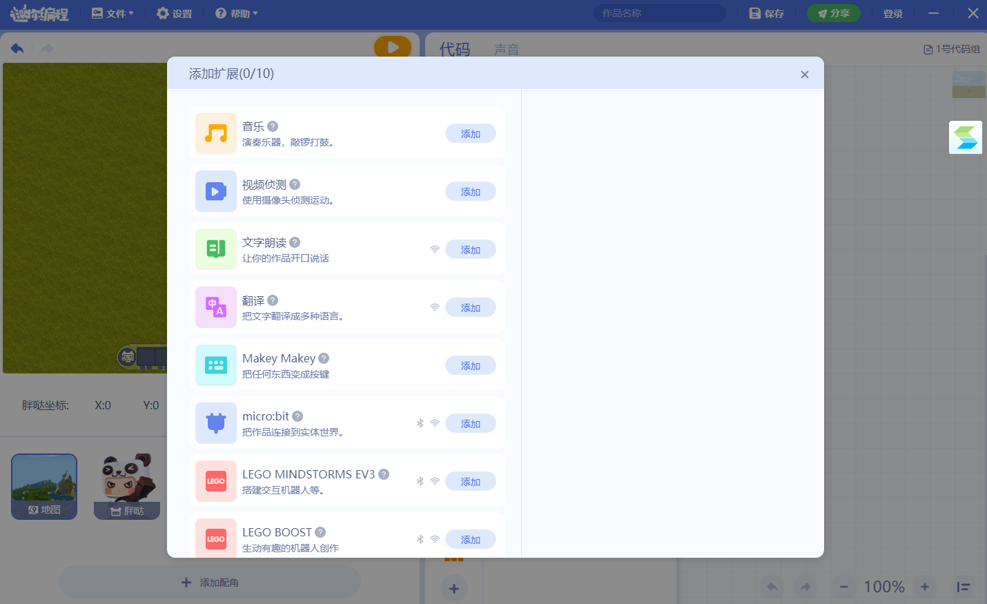Open help for 翻译 extension

(x=273, y=300)
